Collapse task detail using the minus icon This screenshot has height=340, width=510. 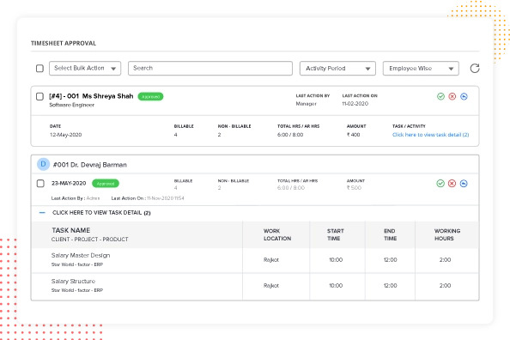tap(42, 212)
